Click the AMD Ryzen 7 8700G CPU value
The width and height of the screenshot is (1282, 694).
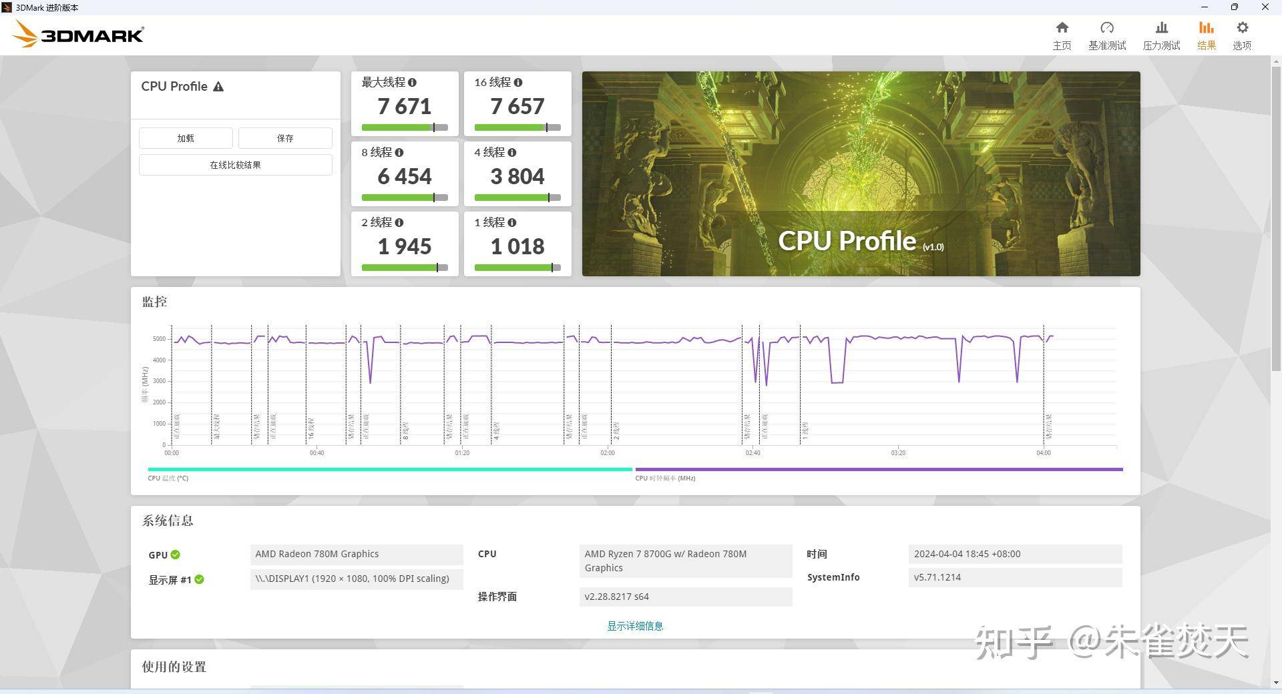pyautogui.click(x=686, y=561)
